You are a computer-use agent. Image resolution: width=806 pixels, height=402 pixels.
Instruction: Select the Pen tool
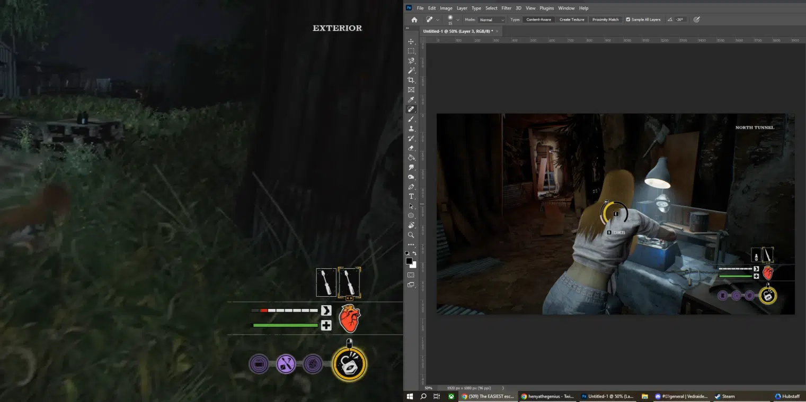click(x=411, y=187)
